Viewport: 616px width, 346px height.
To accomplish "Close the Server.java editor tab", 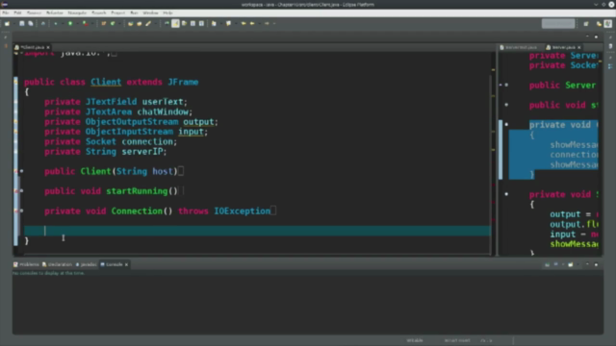I will click(579, 47).
